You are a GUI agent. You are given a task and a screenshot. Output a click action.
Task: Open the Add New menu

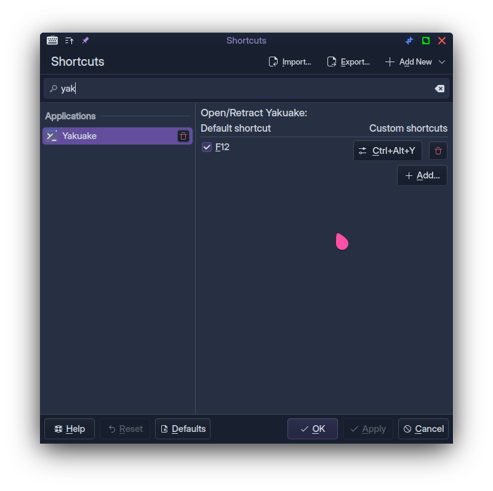tap(409, 62)
